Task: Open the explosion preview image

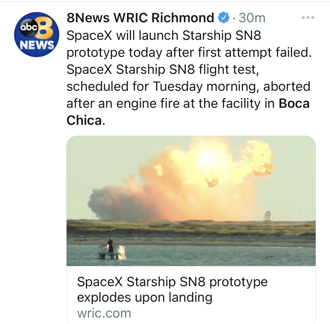Action: tap(191, 201)
